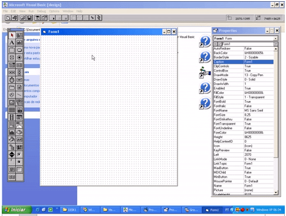The width and height of the screenshot is (286, 216).
Task: Click the Form1 taskbar button
Action: (x=212, y=210)
